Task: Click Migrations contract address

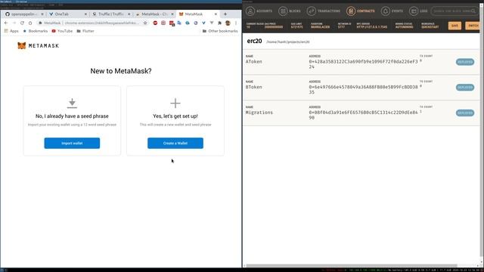Action: point(363,115)
